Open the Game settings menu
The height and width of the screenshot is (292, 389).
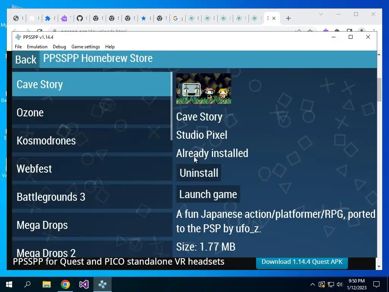[85, 47]
